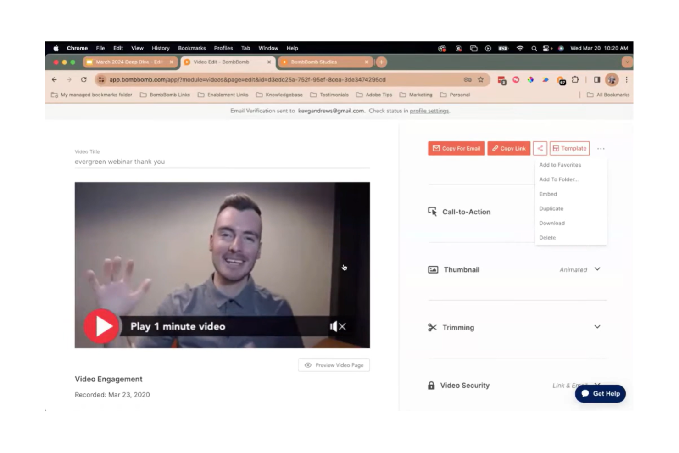Unmute the video via speaker icon
Image resolution: width=679 pixels, height=453 pixels.
(337, 326)
